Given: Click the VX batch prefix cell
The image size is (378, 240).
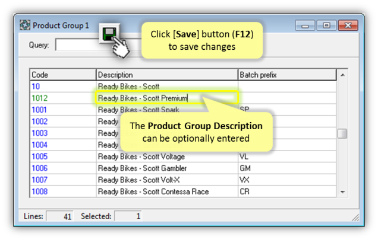Looking at the screenshot, I should coord(287,180).
